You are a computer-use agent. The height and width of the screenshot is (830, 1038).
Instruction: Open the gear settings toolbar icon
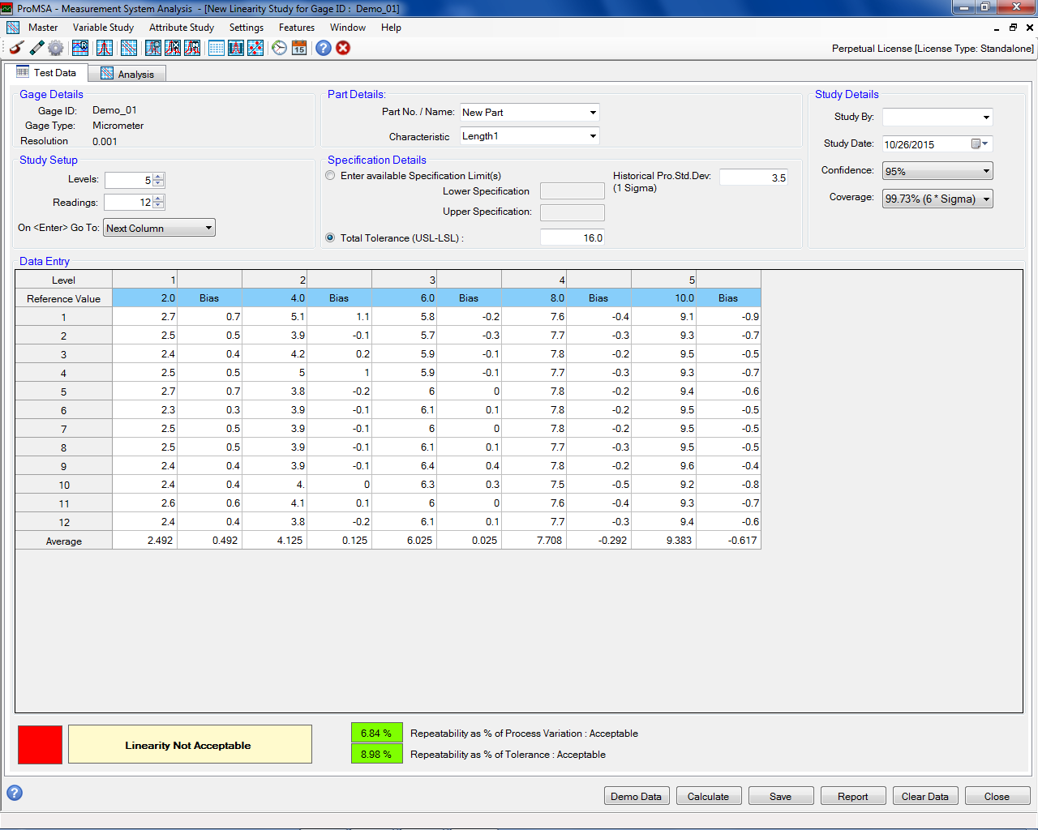tap(55, 48)
